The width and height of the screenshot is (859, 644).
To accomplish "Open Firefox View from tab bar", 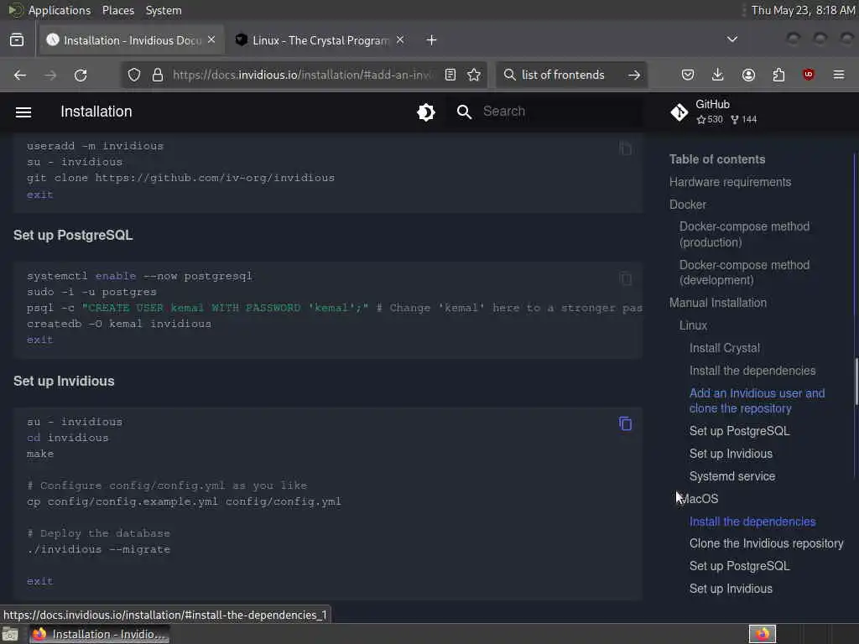I will [17, 40].
